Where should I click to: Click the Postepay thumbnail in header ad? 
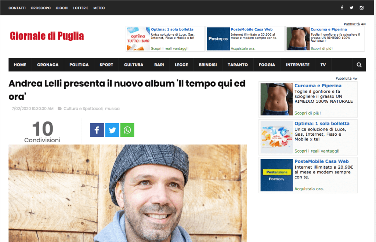click(218, 39)
